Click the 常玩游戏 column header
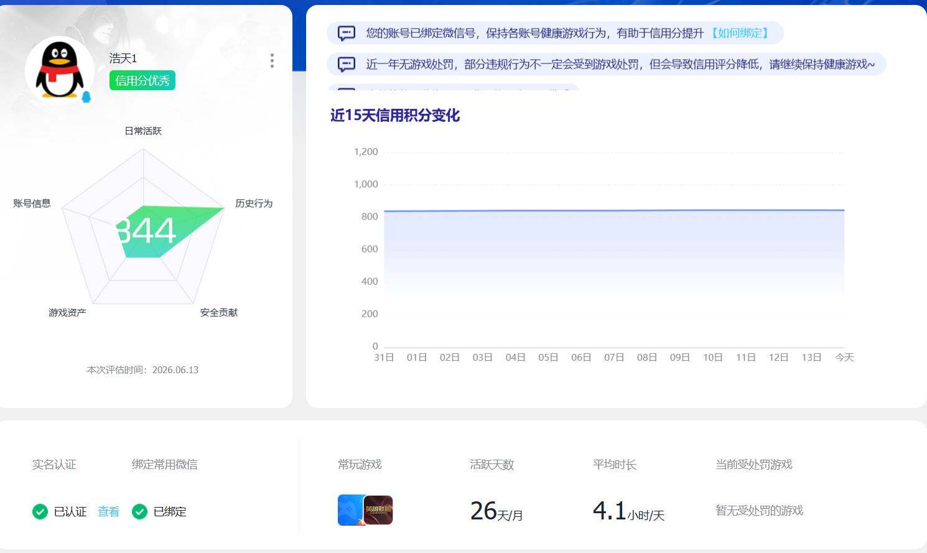927x553 pixels. pyautogui.click(x=360, y=465)
